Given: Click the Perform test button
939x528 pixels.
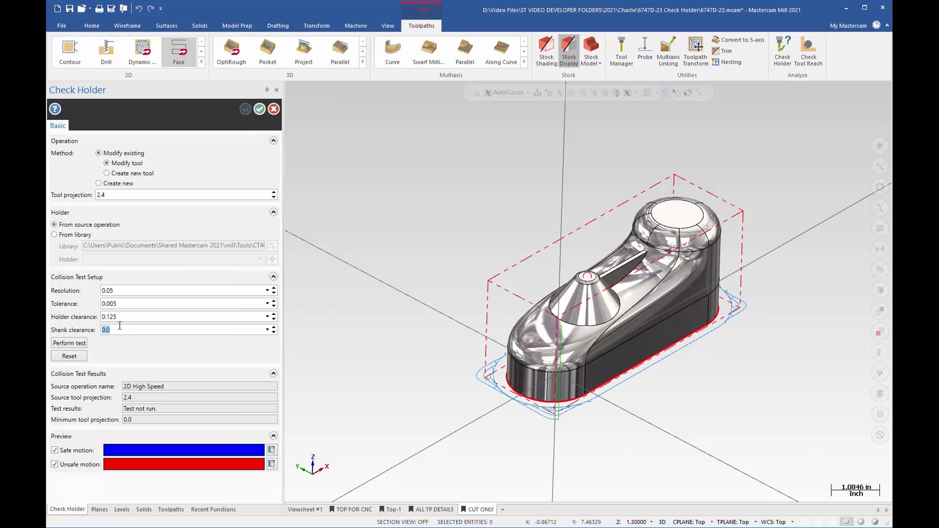Looking at the screenshot, I should (69, 342).
